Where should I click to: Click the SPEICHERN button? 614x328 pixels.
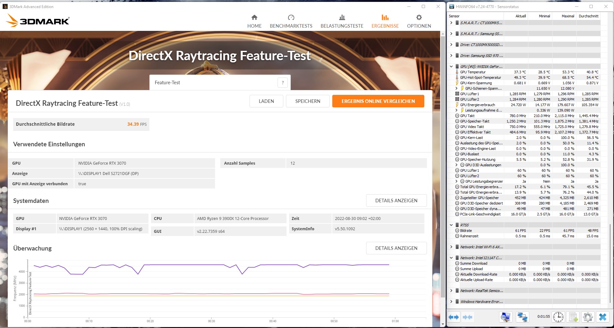(308, 101)
